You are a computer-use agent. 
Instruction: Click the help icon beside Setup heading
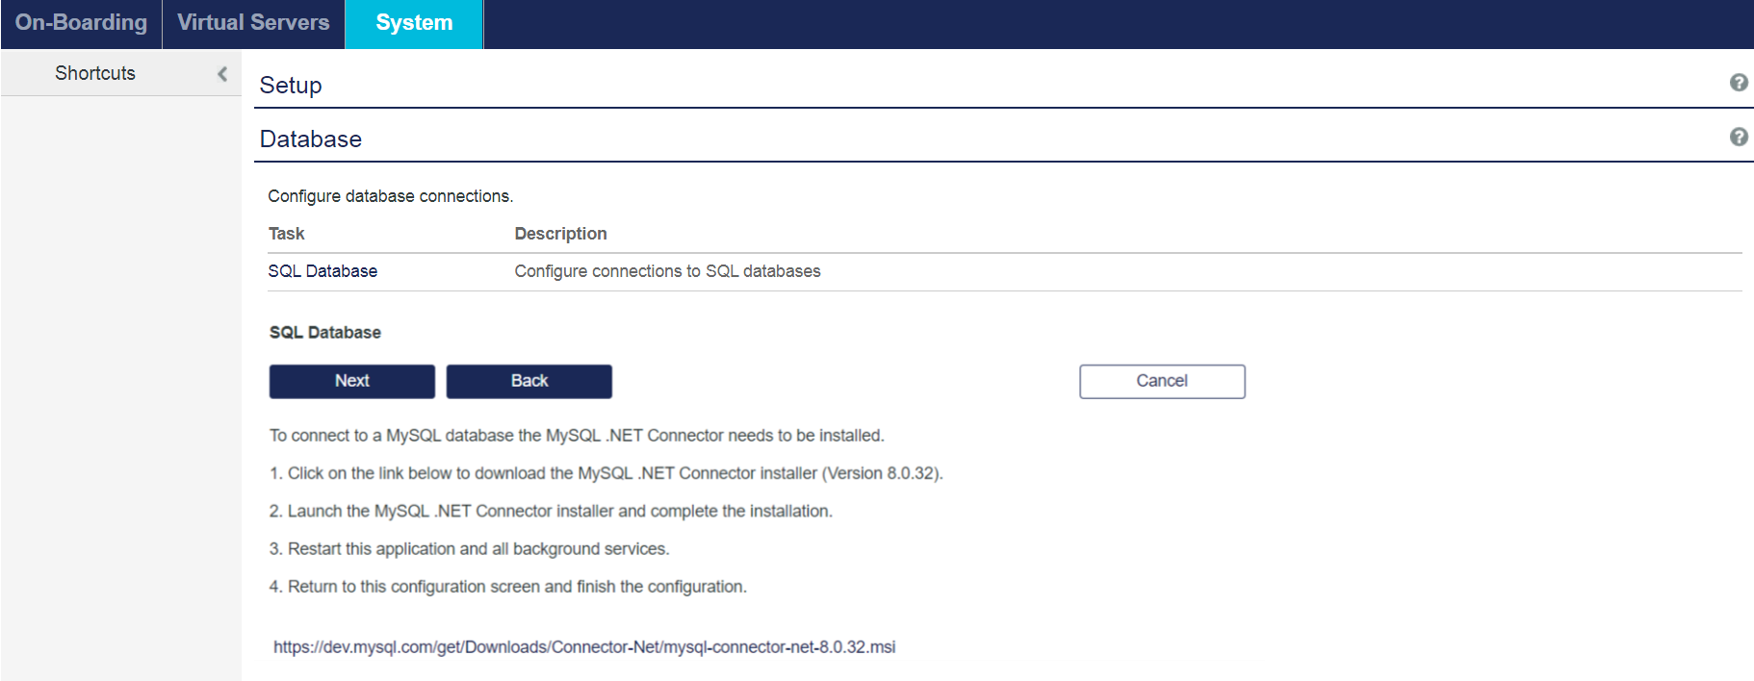coord(1738,83)
